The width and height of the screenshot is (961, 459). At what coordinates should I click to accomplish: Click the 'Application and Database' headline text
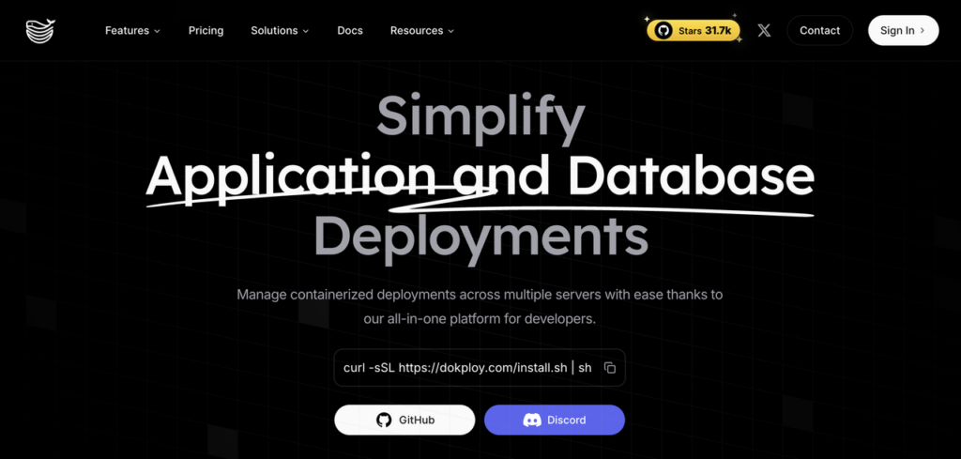(x=480, y=177)
